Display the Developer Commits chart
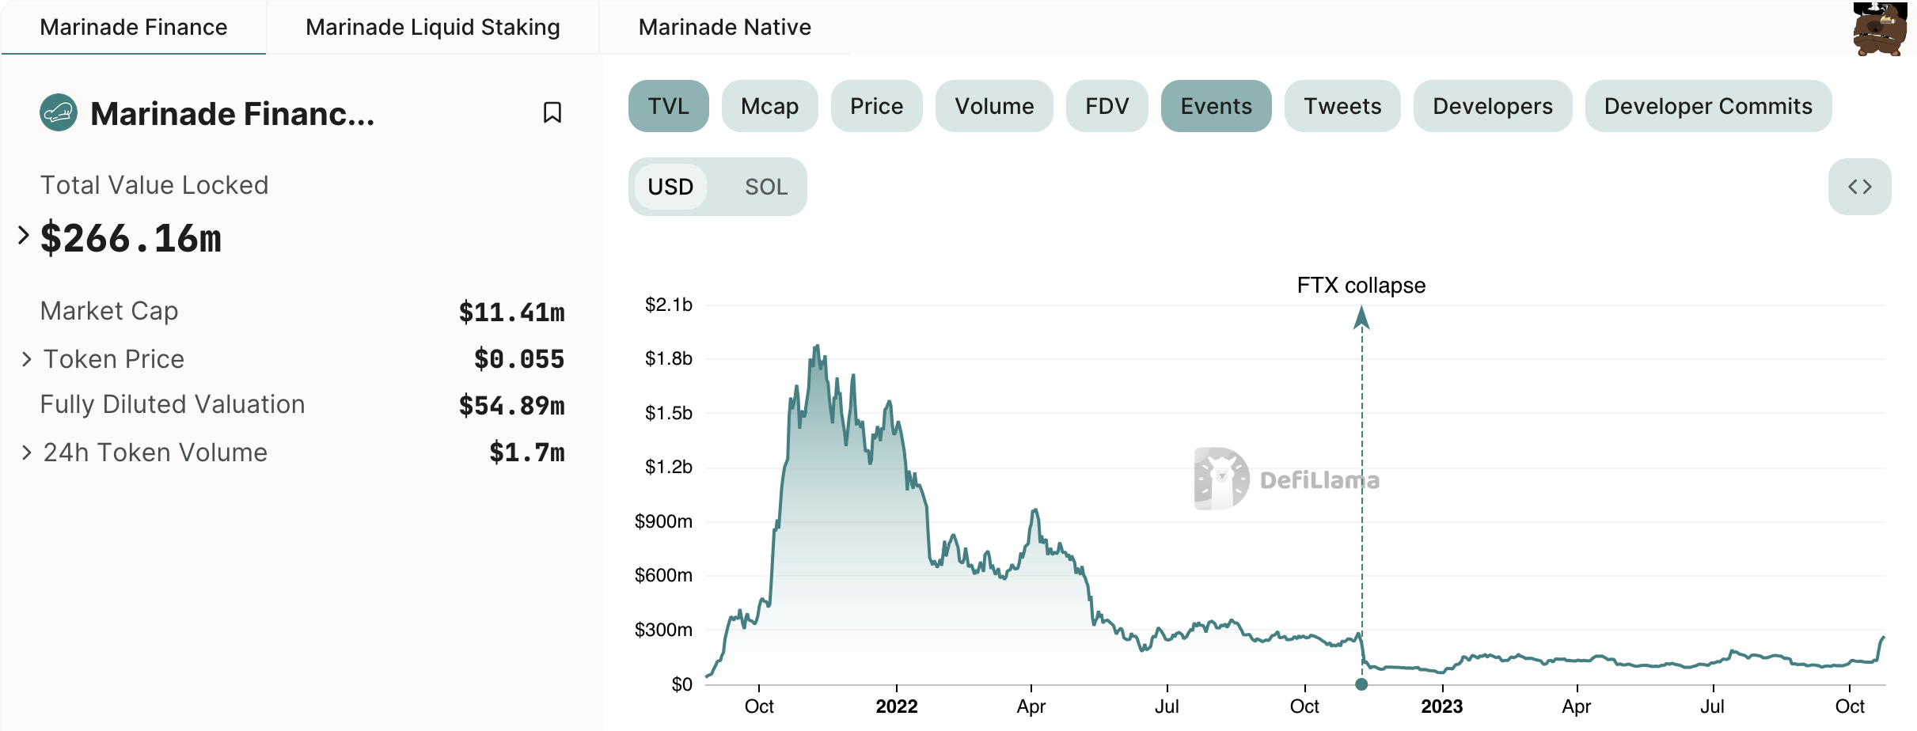 click(1707, 105)
